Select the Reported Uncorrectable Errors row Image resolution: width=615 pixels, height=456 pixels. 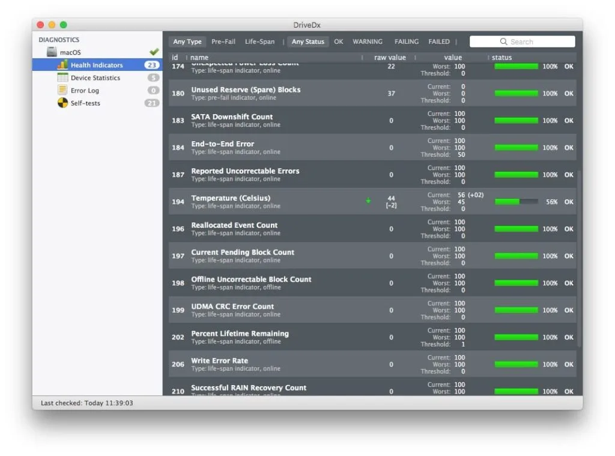[372, 174]
